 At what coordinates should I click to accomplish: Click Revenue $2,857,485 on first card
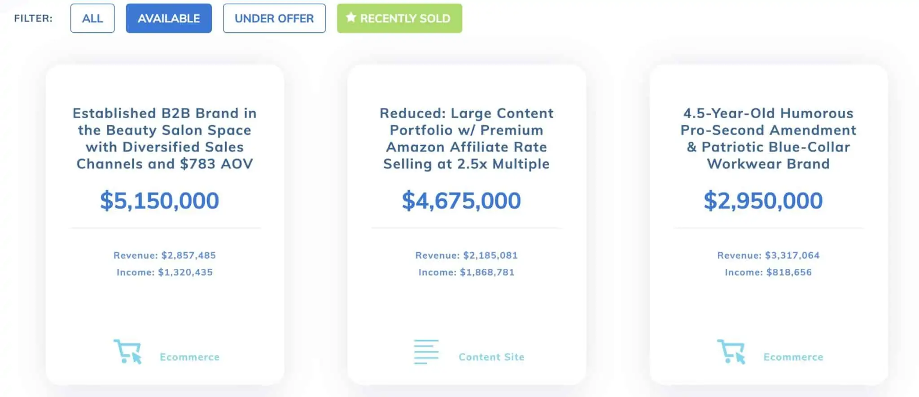click(165, 255)
